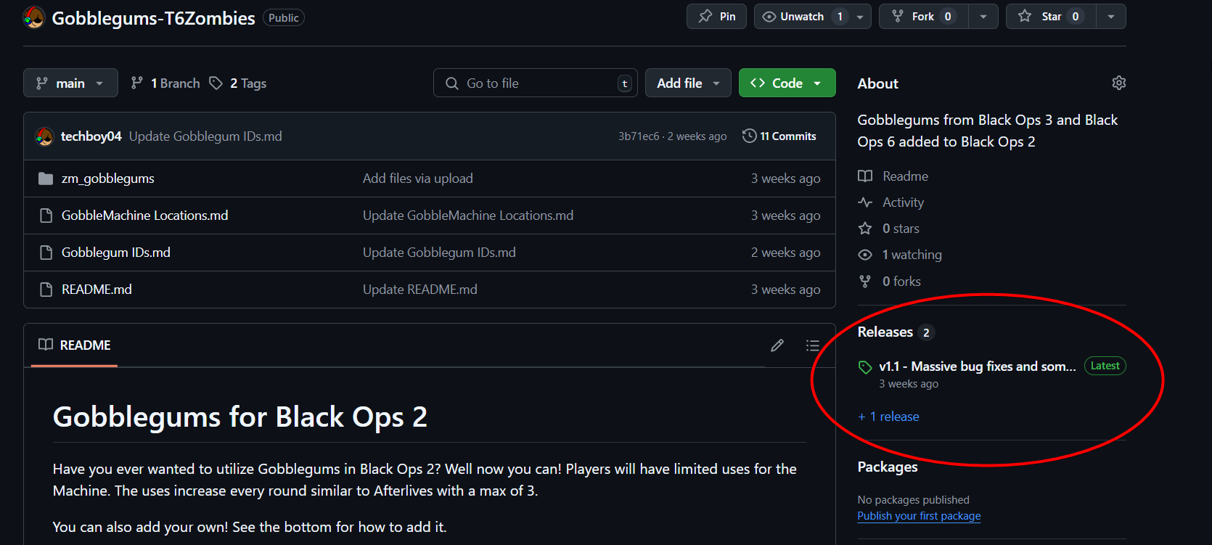Click the file icon beside README.md
Screen dimensions: 1212x545
point(46,290)
